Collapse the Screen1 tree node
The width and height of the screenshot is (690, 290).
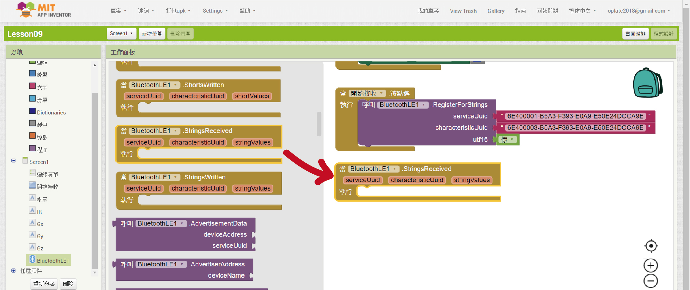14,161
